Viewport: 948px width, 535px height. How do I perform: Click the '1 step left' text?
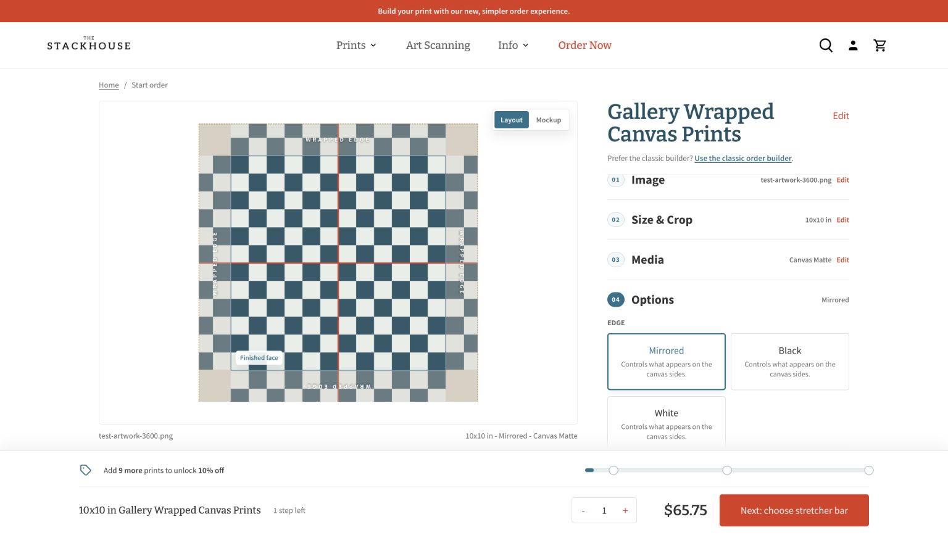click(x=289, y=510)
